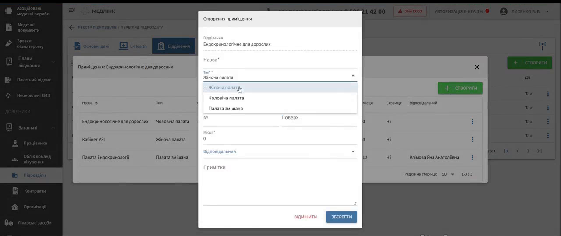Change rows per page 50 dropdown
The height and width of the screenshot is (236, 561).
448,174
